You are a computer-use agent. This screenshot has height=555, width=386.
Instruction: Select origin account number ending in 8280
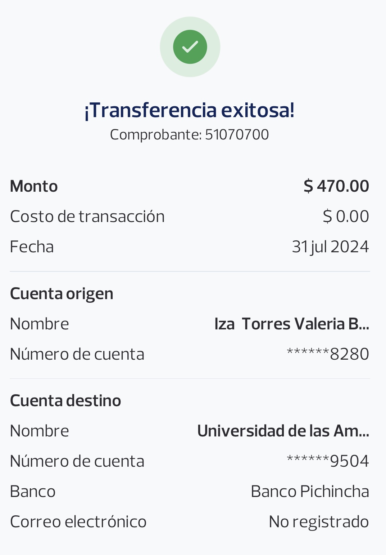[x=328, y=354]
